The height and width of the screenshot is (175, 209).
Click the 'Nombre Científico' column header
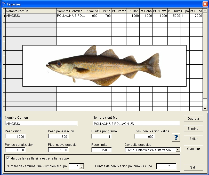pyautogui.click(x=70, y=11)
